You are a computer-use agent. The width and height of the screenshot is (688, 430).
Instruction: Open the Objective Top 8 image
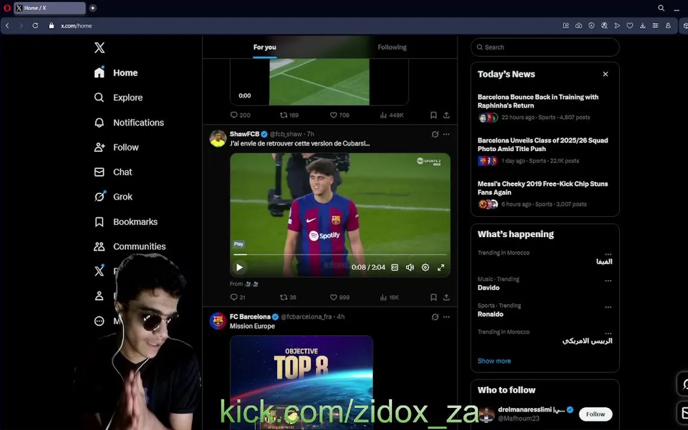pyautogui.click(x=302, y=383)
